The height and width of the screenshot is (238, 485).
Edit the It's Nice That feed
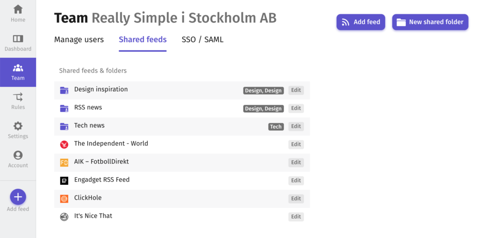296,217
